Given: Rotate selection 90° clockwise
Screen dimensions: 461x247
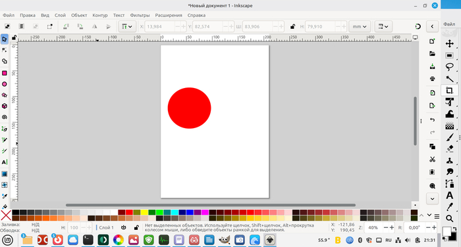Looking at the screenshot, I should (80, 26).
